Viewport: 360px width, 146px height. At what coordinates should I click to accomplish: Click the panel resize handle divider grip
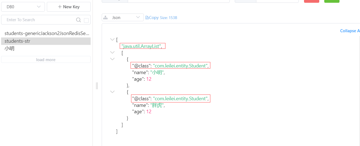(x=97, y=86)
